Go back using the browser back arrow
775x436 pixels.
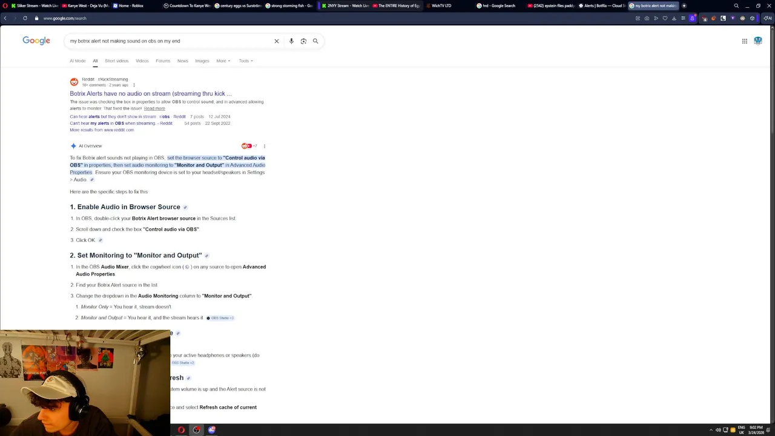coord(5,18)
